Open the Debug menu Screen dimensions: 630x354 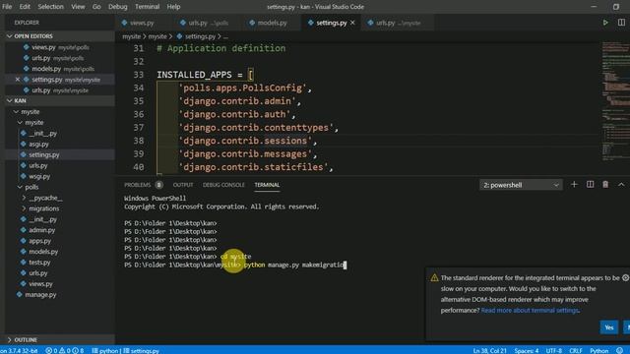click(x=118, y=7)
